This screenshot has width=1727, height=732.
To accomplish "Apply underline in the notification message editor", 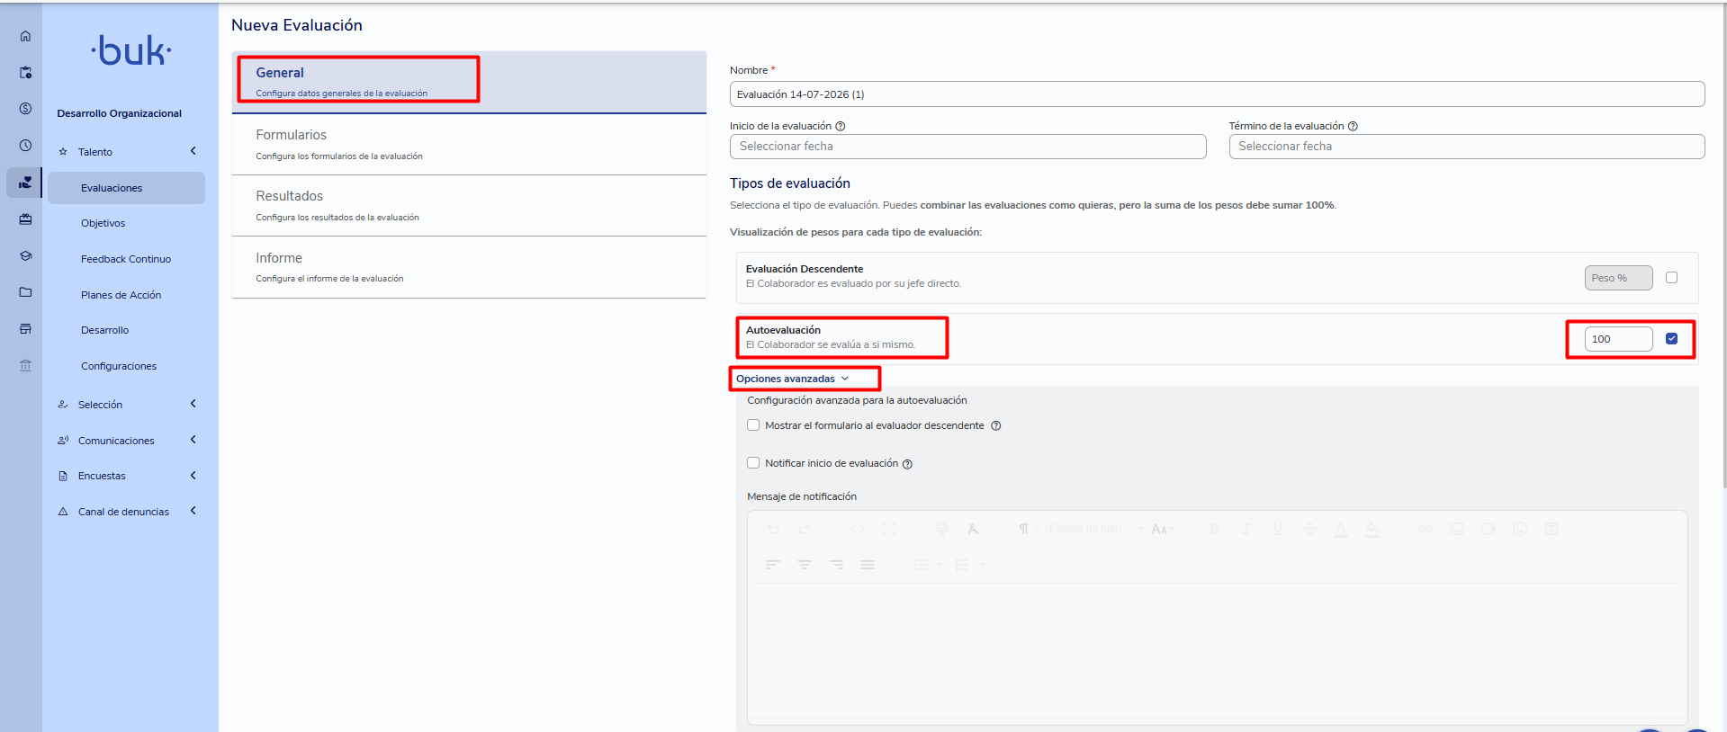I will click(x=1278, y=529).
